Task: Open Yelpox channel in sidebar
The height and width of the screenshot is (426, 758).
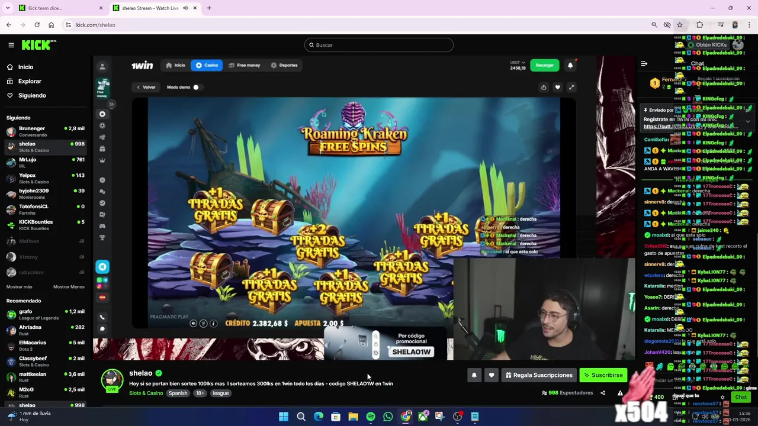Action: pos(46,178)
